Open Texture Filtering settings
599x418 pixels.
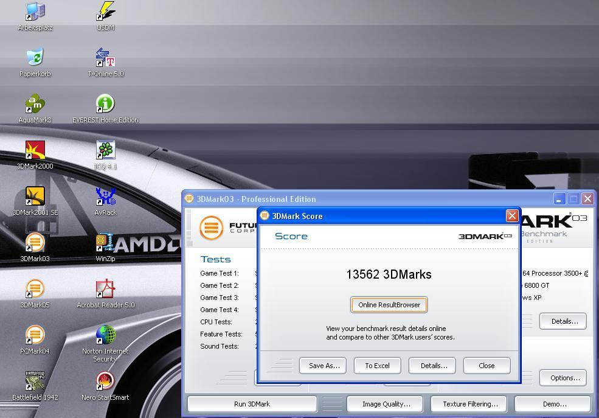point(469,404)
